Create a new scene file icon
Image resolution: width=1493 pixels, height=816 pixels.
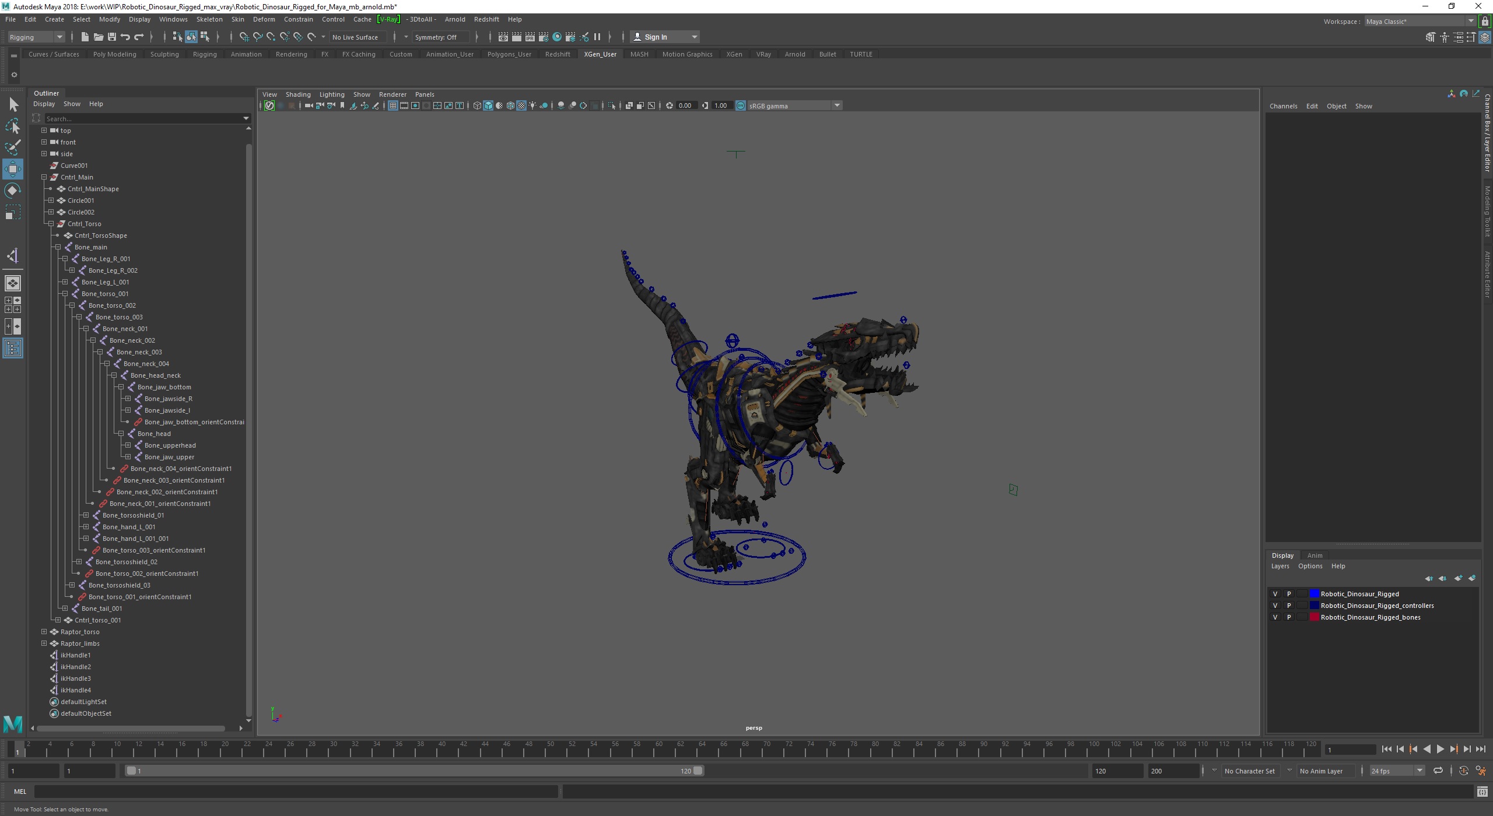85,37
